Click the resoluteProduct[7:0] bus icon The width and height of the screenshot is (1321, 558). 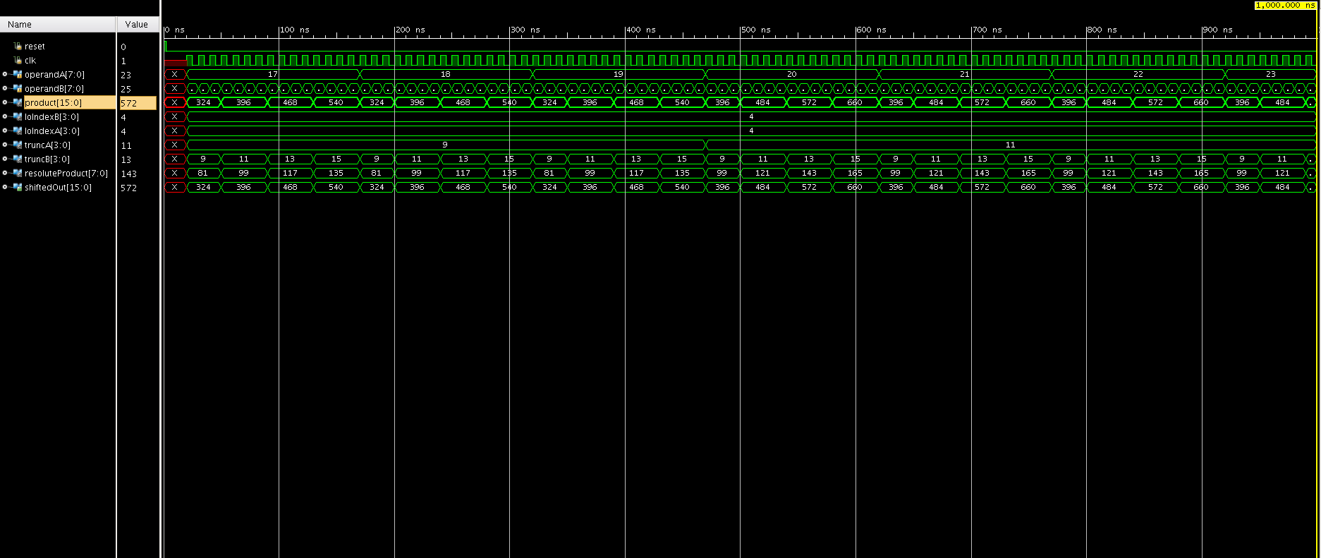[x=18, y=174]
